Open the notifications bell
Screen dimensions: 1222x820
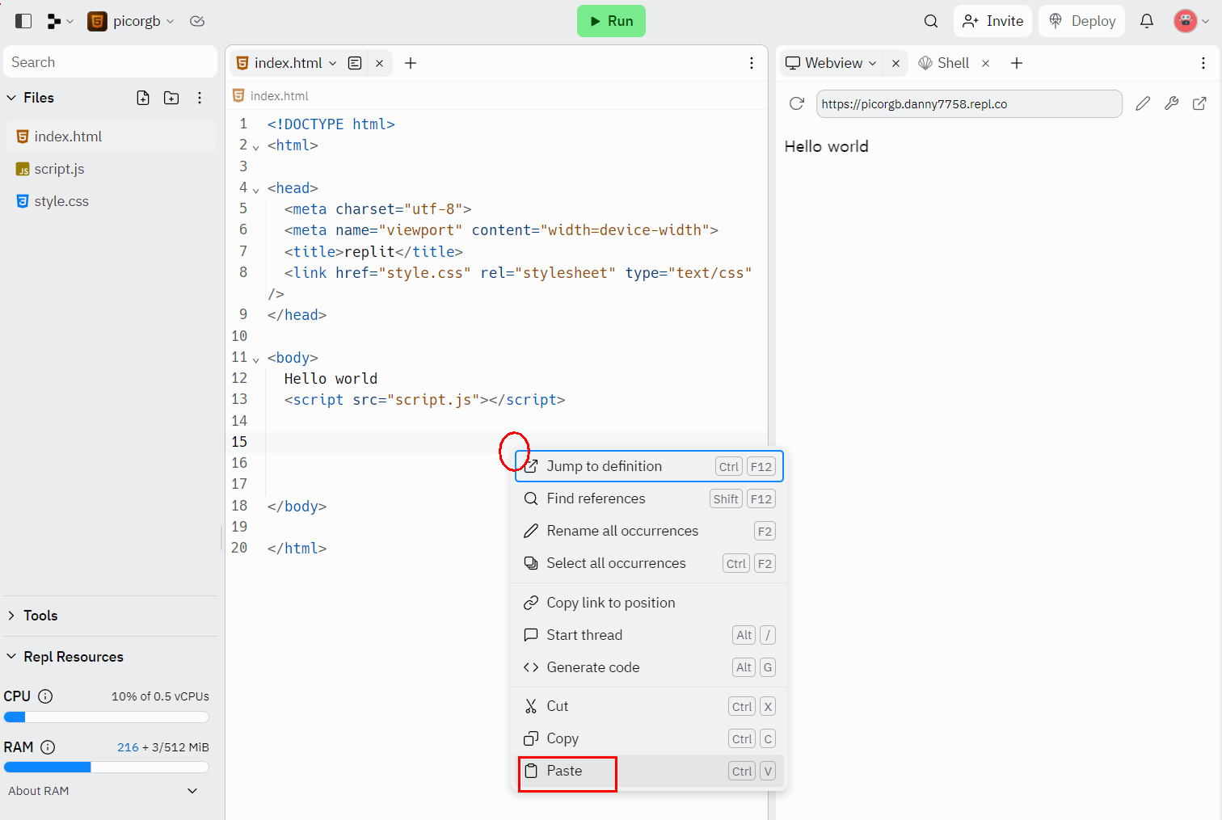(1147, 21)
